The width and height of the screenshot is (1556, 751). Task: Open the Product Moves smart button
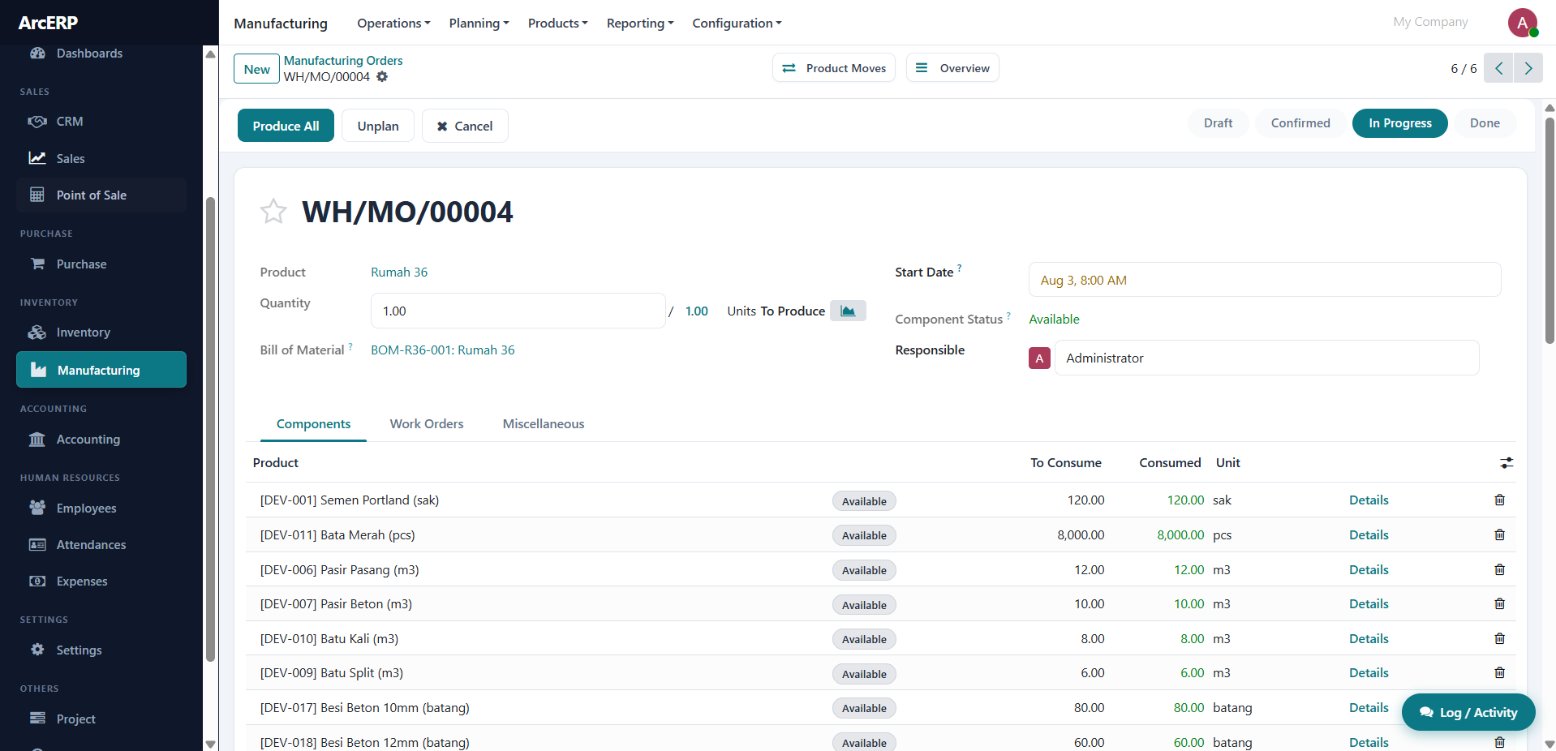(x=833, y=68)
